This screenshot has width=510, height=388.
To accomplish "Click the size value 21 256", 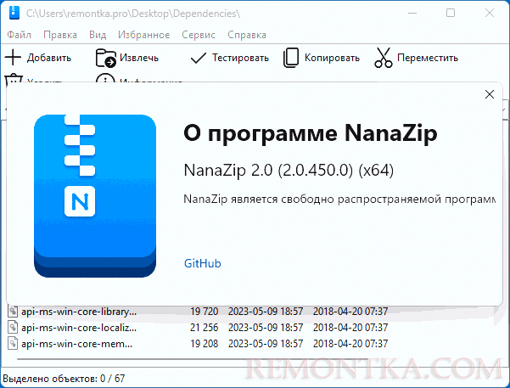I will click(x=204, y=328).
